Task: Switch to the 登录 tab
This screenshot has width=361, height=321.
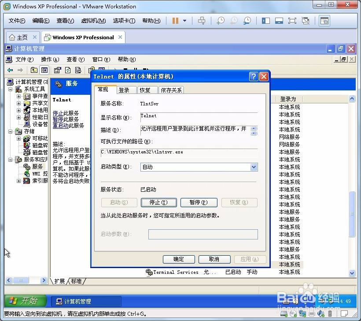Action: click(126, 90)
